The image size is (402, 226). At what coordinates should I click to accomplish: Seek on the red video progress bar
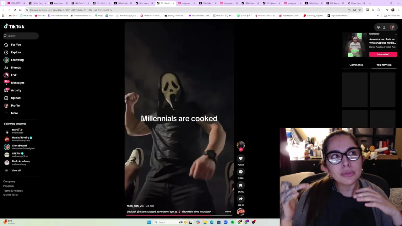click(180, 215)
